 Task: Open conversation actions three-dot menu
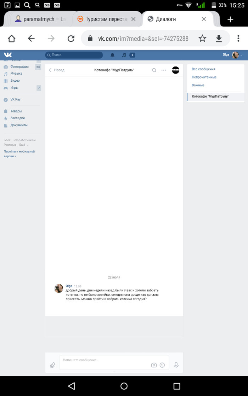coord(164,70)
